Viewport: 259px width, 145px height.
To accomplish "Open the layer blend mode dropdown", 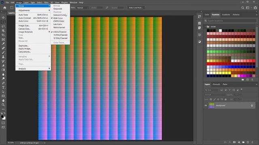I will pyautogui.click(x=215, y=95).
